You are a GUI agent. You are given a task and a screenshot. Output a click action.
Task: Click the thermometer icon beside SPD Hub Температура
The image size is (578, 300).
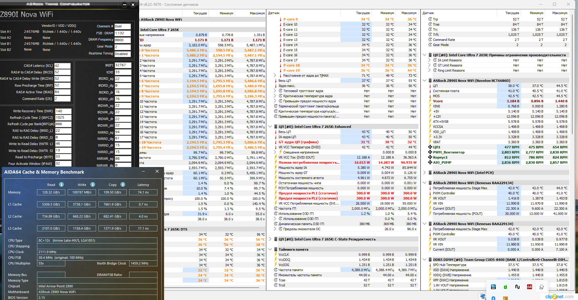tap(430, 265)
